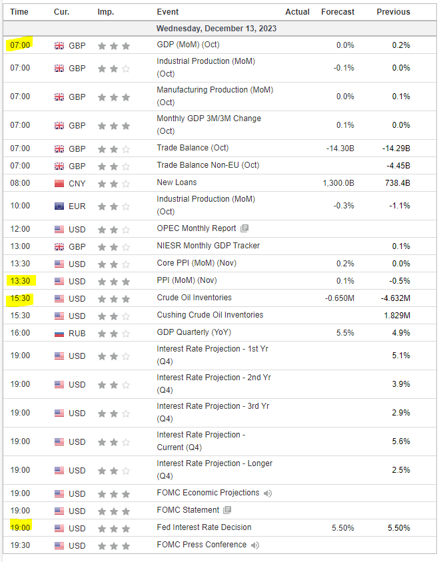Click importance stars on Crude Oil Inventories row

(x=113, y=298)
